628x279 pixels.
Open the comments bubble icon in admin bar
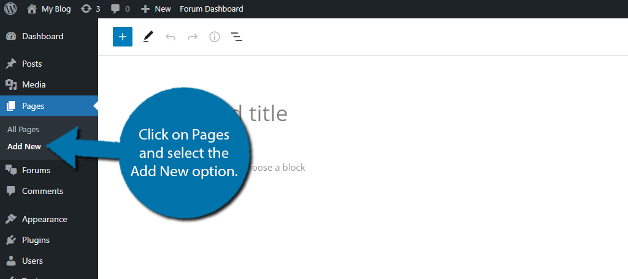coord(115,9)
